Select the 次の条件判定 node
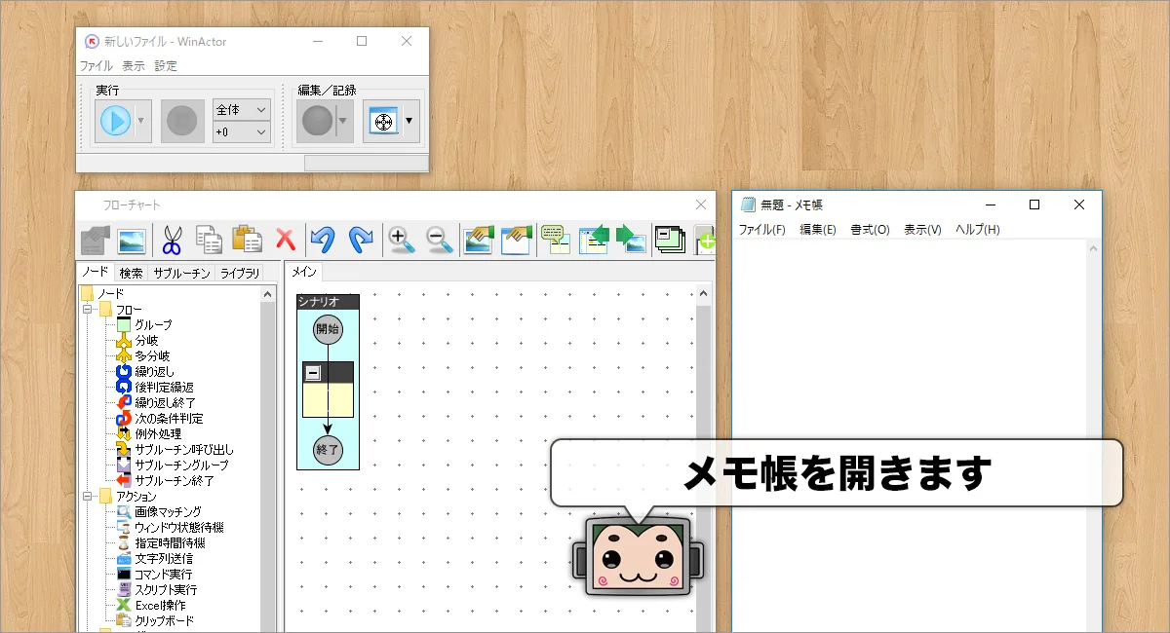This screenshot has width=1170, height=633. click(169, 419)
